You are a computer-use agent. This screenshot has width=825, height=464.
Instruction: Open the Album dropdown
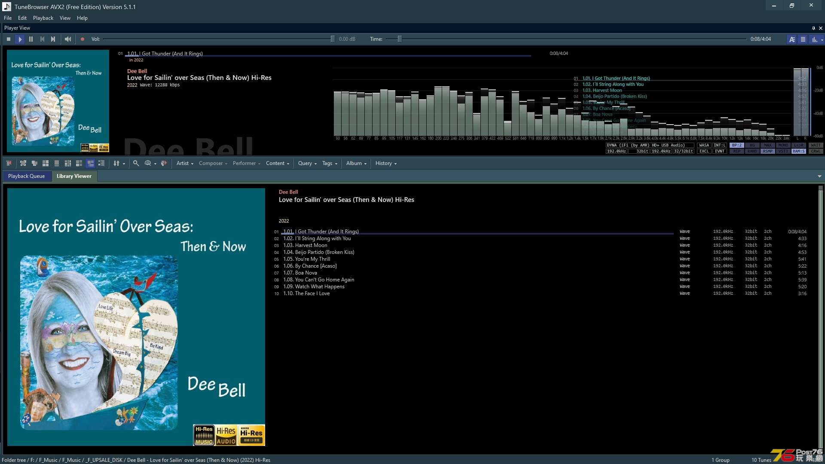pos(356,163)
